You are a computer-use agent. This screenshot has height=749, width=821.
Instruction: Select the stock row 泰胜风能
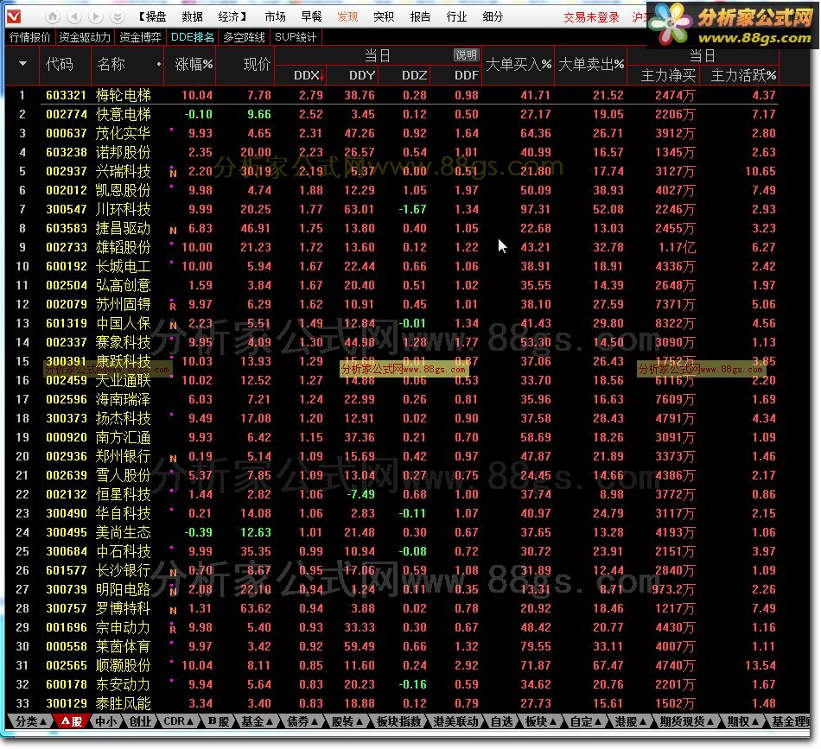[x=391, y=703]
